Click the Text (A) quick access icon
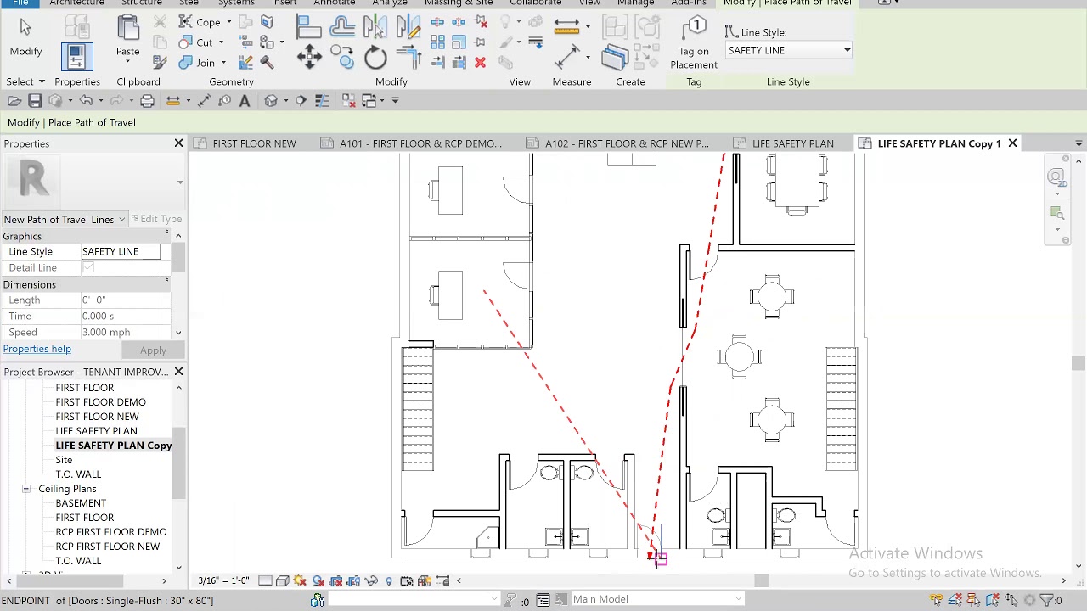 [245, 101]
